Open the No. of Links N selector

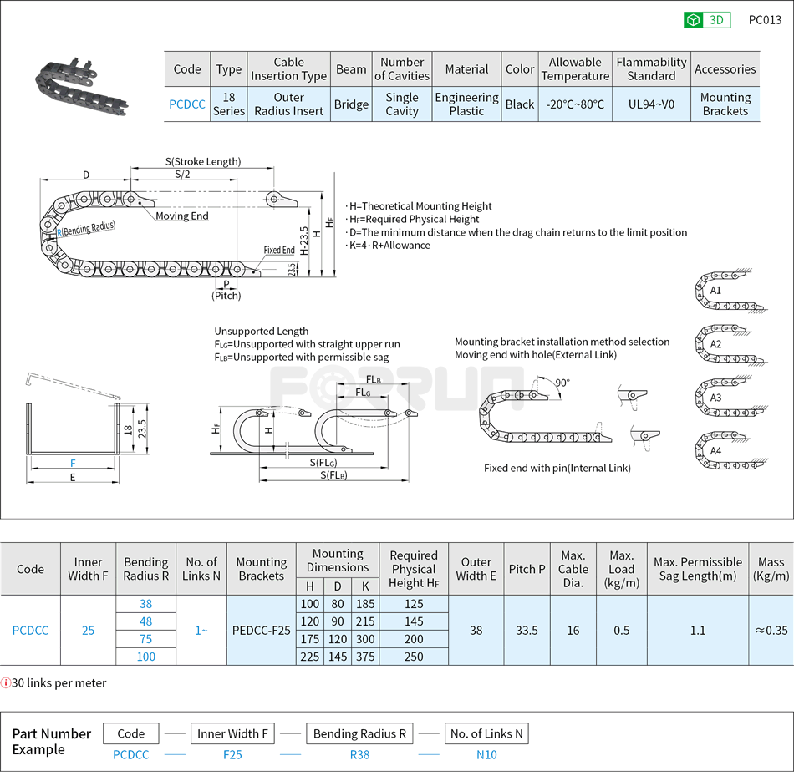tap(486, 733)
